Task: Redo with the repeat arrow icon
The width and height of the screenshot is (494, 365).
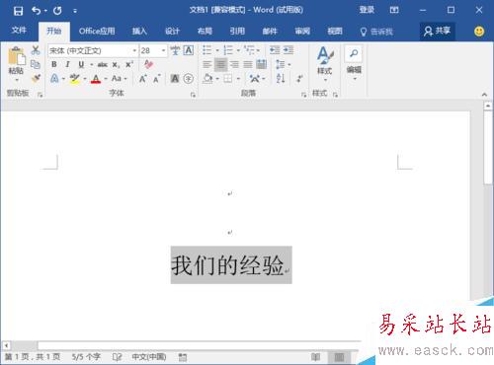Action: click(x=57, y=11)
